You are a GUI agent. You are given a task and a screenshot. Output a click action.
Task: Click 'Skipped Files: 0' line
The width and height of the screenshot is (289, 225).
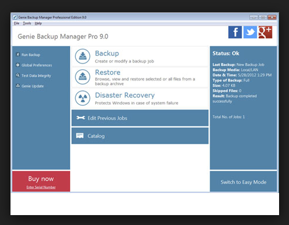point(227,91)
